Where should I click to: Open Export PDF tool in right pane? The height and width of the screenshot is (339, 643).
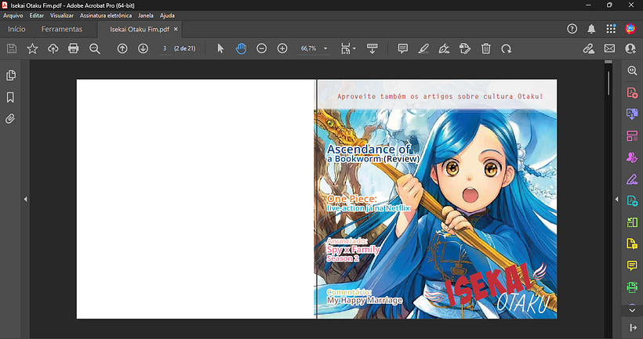click(632, 114)
